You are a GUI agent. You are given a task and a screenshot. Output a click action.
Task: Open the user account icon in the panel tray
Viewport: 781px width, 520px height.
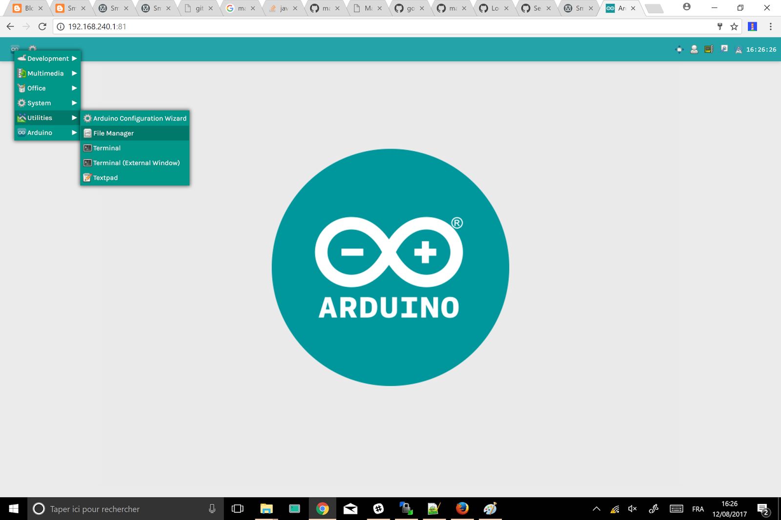click(x=694, y=49)
